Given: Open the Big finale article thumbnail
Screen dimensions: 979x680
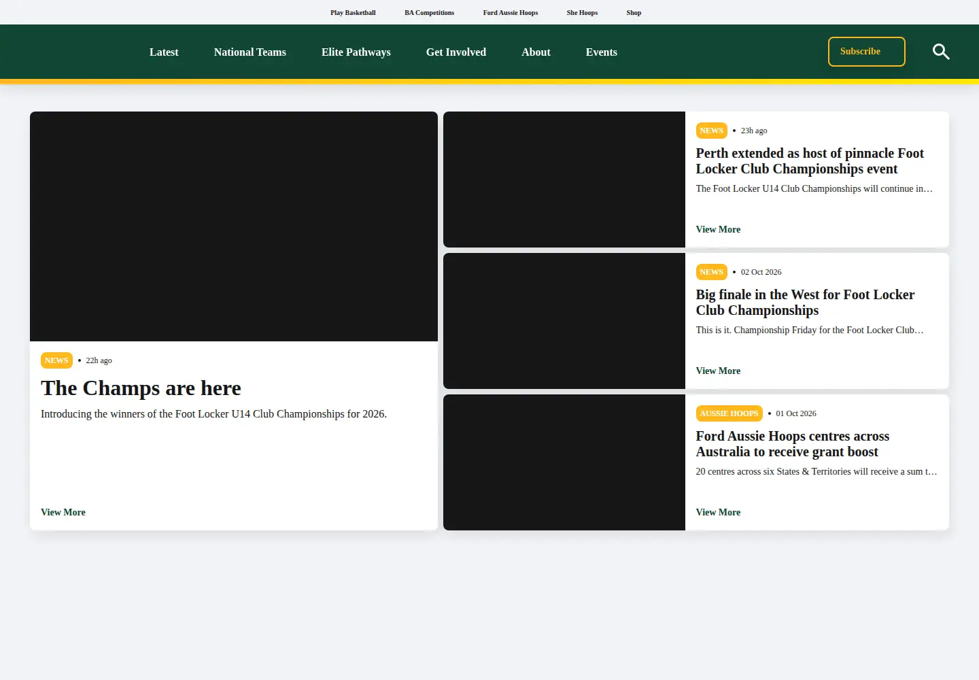Looking at the screenshot, I should [564, 321].
